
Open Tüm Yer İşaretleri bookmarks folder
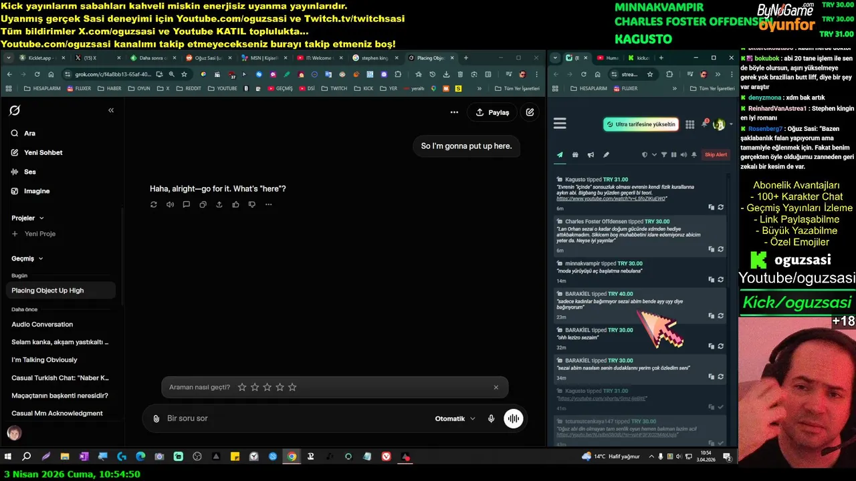pyautogui.click(x=516, y=88)
